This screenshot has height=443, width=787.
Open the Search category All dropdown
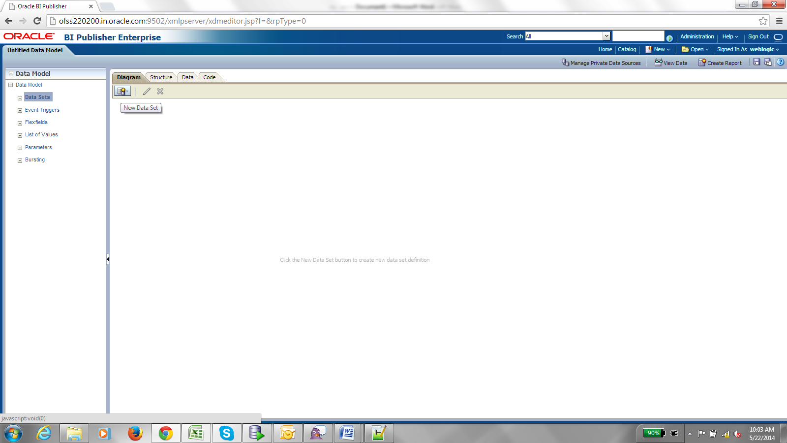point(568,36)
